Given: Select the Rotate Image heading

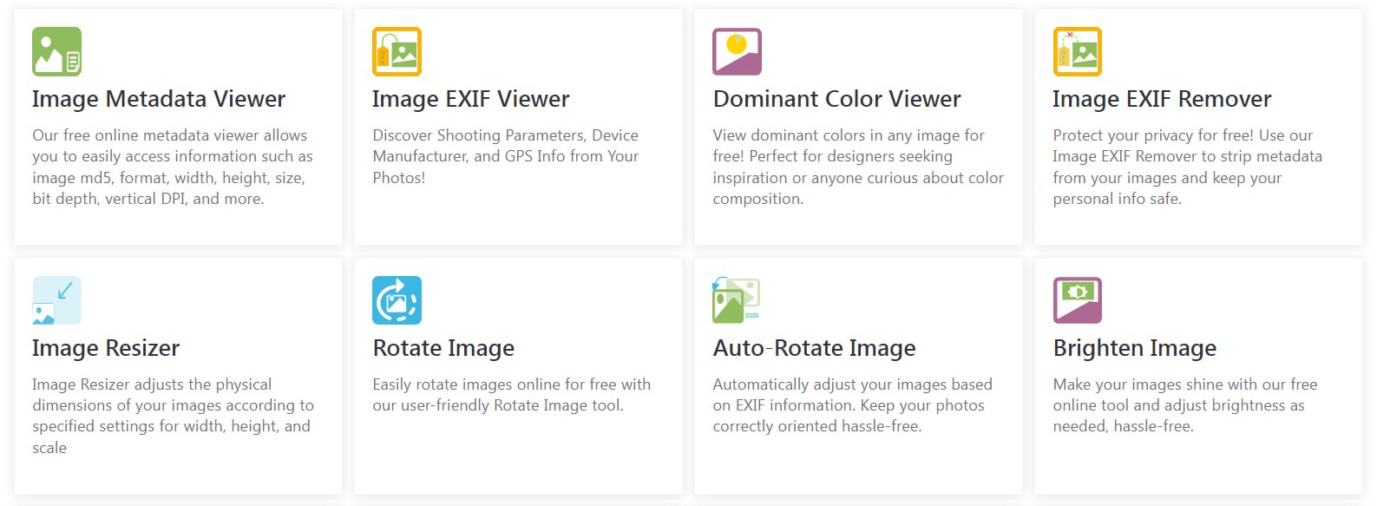Looking at the screenshot, I should tap(443, 348).
